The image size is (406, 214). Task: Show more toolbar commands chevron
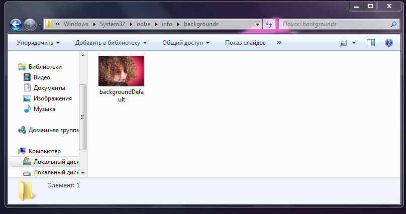(x=279, y=42)
